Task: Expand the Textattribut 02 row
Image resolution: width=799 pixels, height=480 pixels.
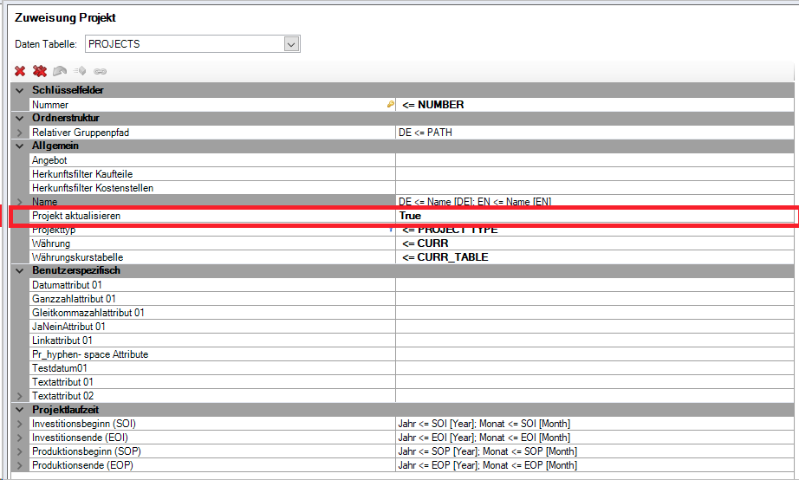Action: click(20, 396)
